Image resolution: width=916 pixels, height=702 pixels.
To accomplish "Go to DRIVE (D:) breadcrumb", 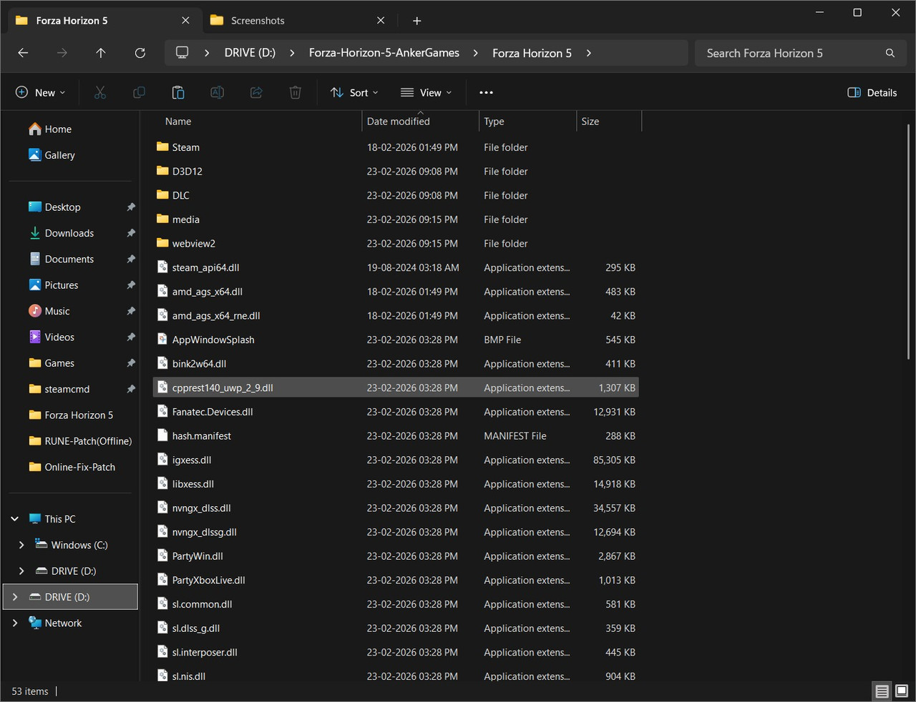I will pyautogui.click(x=250, y=53).
